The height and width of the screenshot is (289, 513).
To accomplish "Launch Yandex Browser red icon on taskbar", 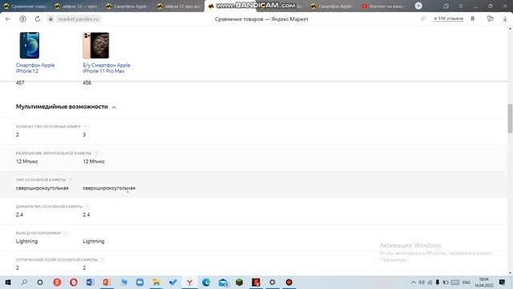I will tap(57, 282).
